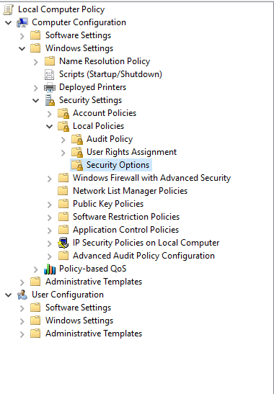
Task: Expand the Advanced Audit Policy Configuration node
Action: coord(49,256)
